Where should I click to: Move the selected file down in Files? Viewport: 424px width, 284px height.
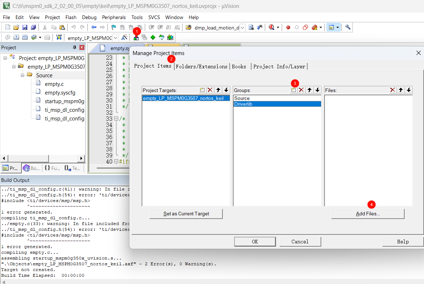pos(409,90)
